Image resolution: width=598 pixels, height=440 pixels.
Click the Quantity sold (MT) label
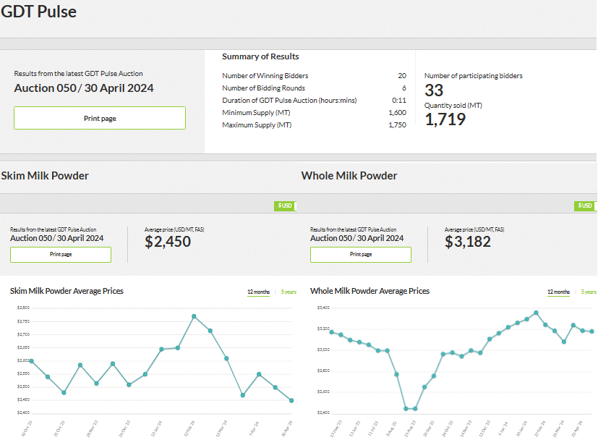pos(453,106)
